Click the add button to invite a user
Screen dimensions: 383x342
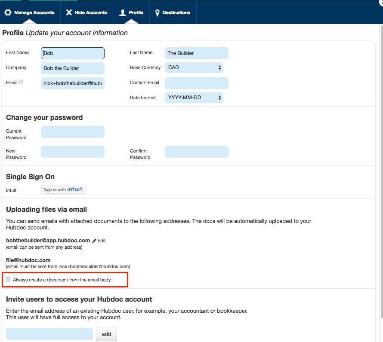(106, 334)
